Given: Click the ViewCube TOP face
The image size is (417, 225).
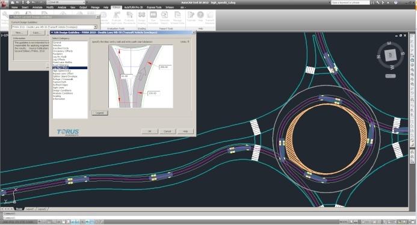Looking at the screenshot, I should coord(391,55).
